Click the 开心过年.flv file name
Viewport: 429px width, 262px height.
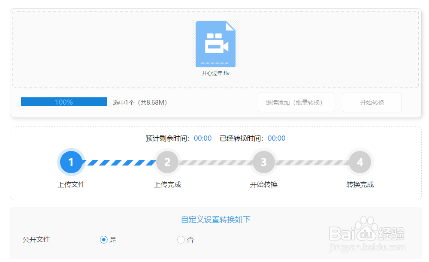click(215, 73)
